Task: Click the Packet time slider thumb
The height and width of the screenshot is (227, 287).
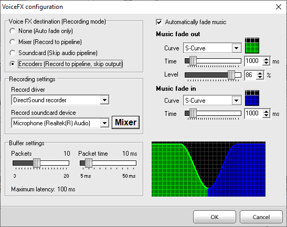Action: tap(89, 163)
